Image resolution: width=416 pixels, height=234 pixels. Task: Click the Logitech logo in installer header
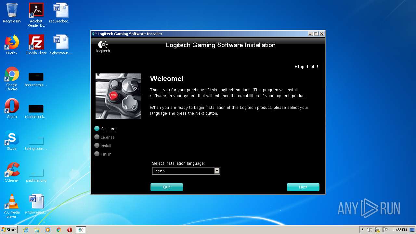tap(103, 47)
